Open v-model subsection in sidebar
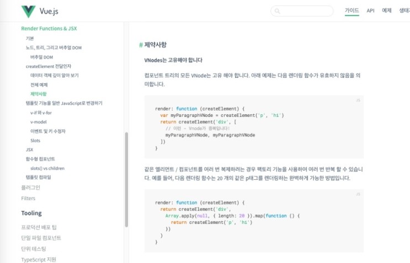The height and width of the screenshot is (263, 410). pyautogui.click(x=39, y=122)
